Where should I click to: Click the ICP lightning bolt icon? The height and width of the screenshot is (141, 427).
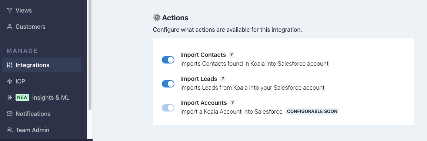[10, 81]
